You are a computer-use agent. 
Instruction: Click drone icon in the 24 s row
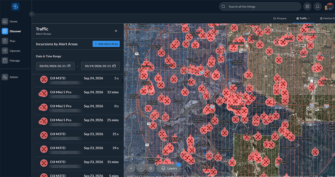(x=44, y=149)
